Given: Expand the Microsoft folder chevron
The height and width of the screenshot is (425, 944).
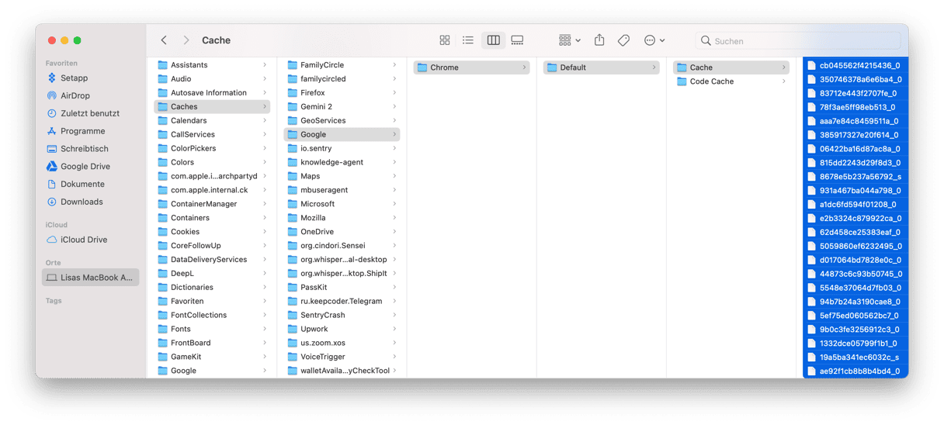Looking at the screenshot, I should (x=394, y=204).
